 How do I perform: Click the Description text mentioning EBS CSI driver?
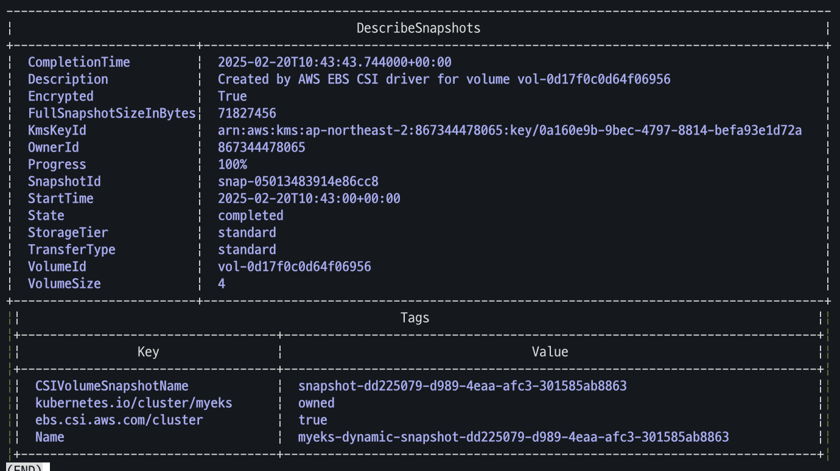[444, 79]
